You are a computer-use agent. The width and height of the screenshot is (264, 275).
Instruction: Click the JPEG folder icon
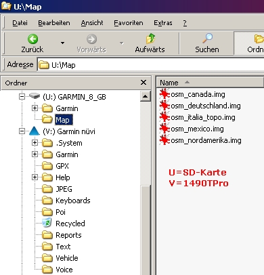pos(47,189)
